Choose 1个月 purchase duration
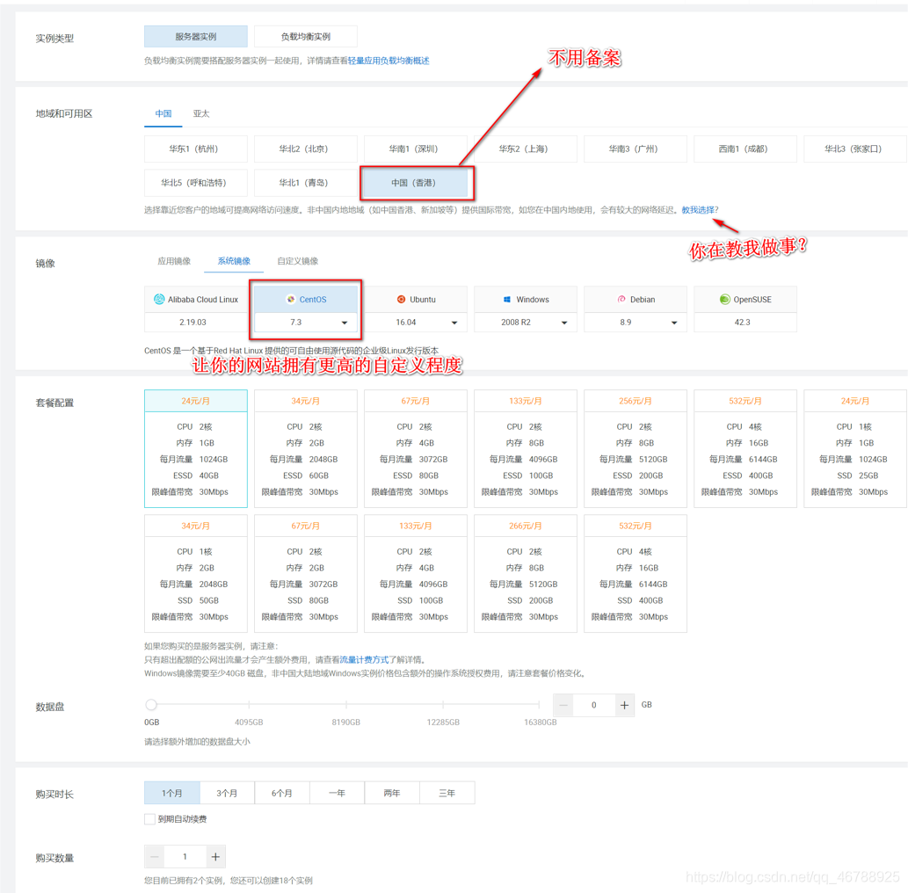The width and height of the screenshot is (908, 893). click(172, 793)
